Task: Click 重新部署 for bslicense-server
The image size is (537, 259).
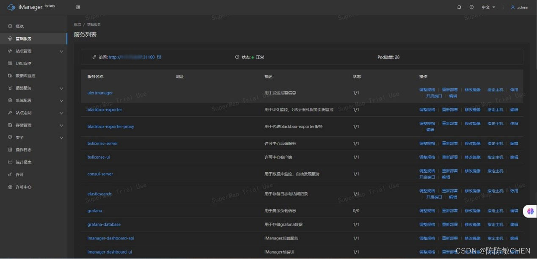Action: tap(450, 143)
